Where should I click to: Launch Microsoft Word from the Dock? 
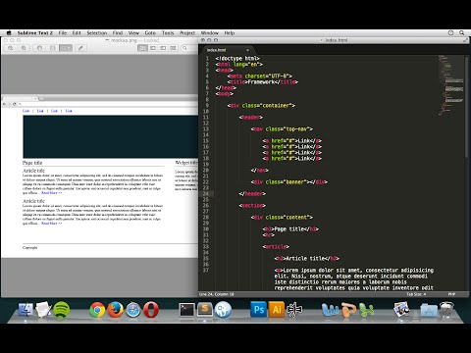(331, 310)
